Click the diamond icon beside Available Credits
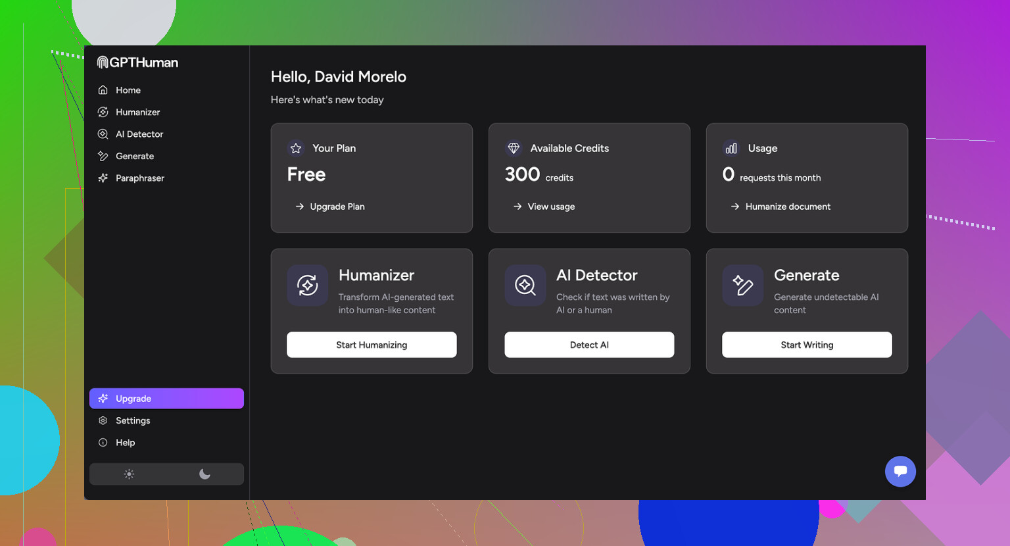Viewport: 1010px width, 546px height. 514,148
